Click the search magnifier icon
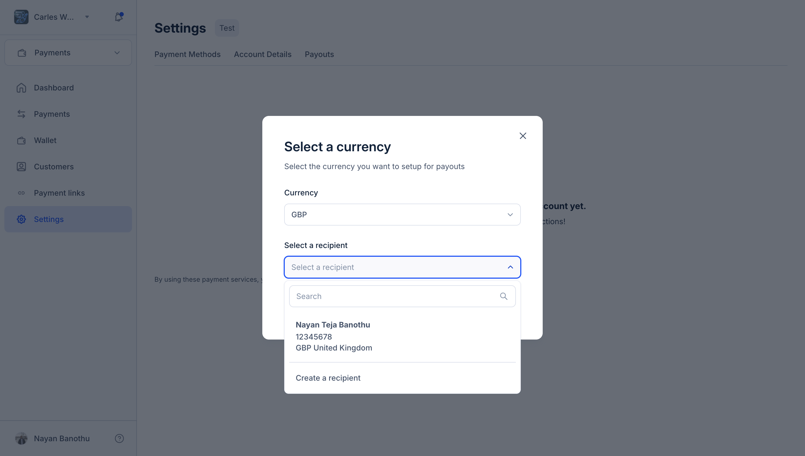 503,296
